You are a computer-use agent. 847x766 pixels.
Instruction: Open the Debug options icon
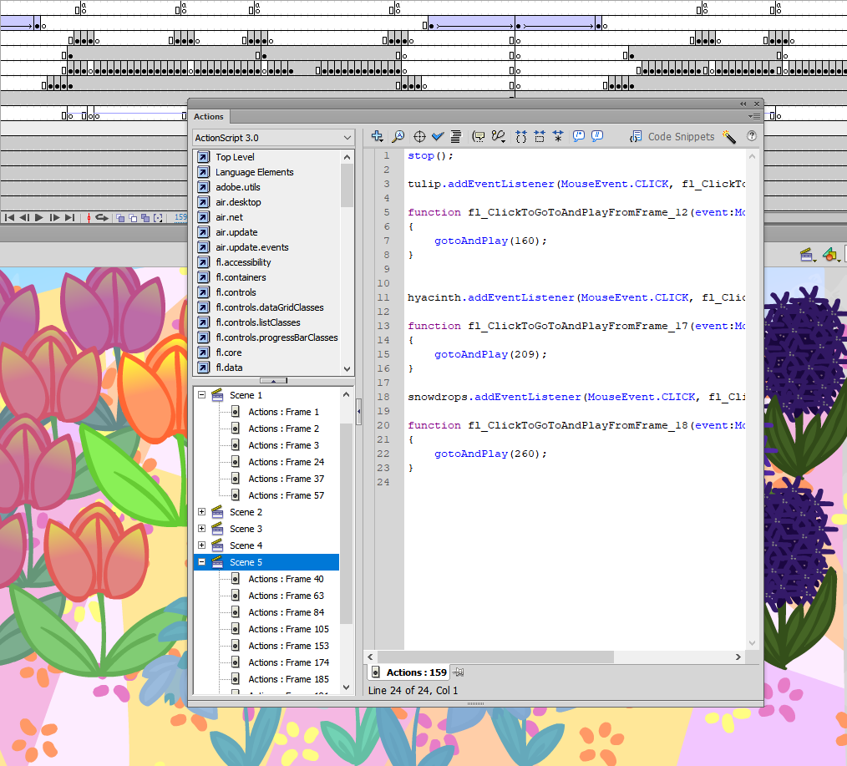point(498,136)
